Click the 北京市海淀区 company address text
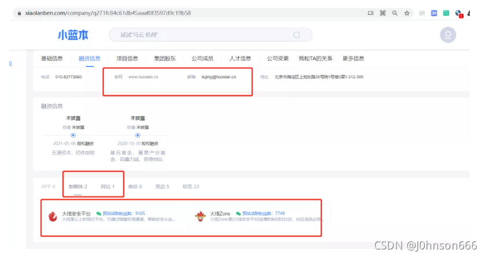The height and width of the screenshot is (257, 486). pyautogui.click(x=319, y=77)
